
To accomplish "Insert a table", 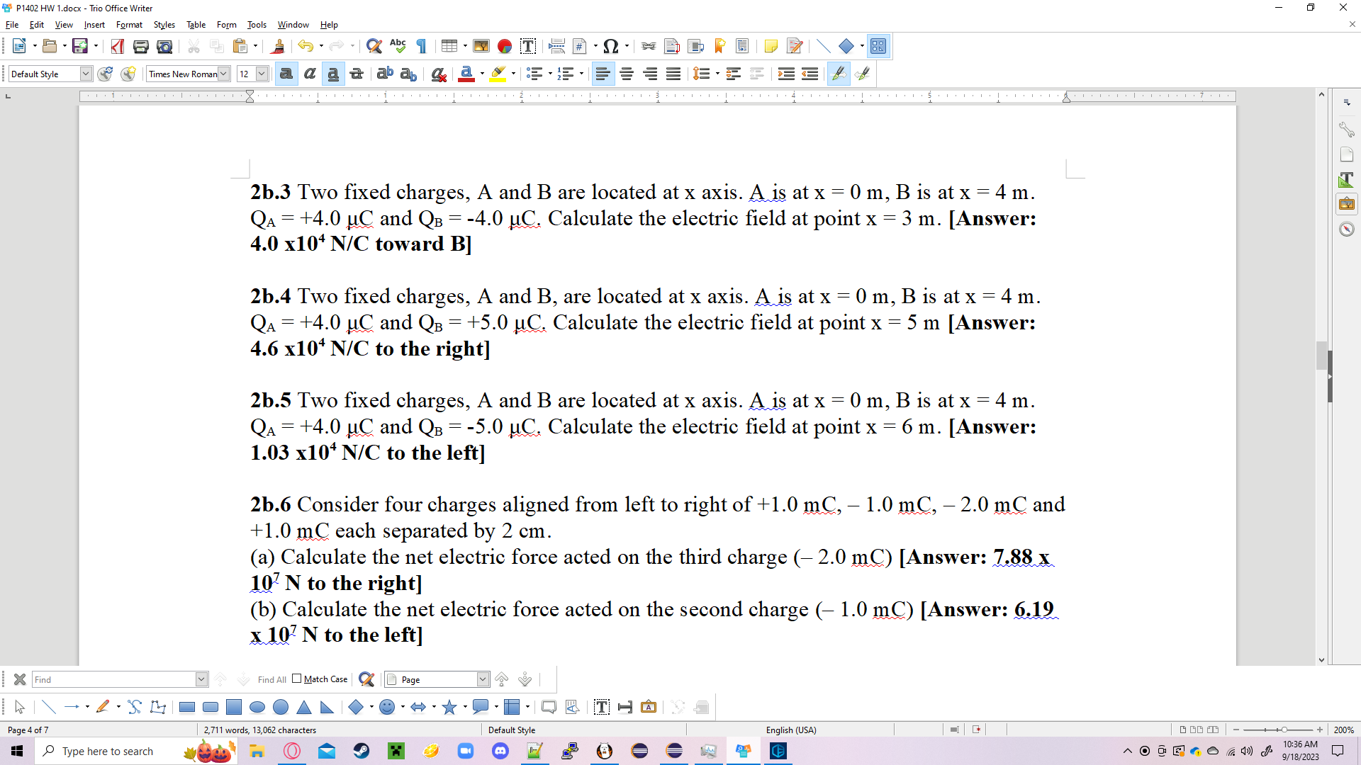I will coord(449,46).
